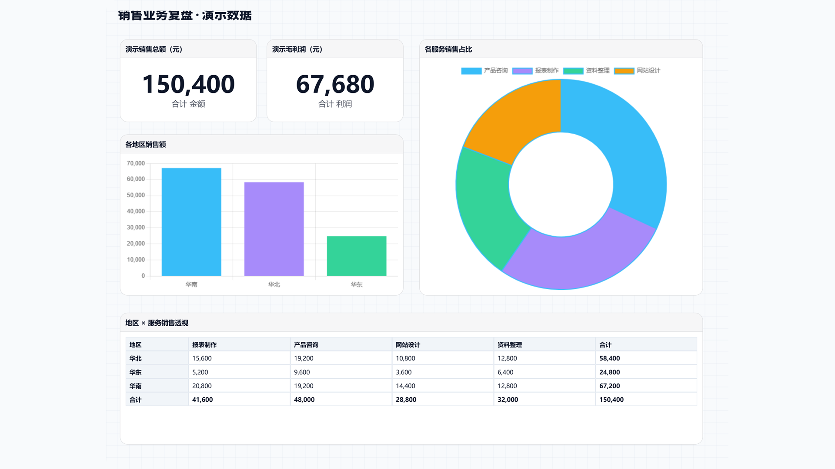Select the 合计 row label
The width and height of the screenshot is (835, 469).
[x=157, y=400]
